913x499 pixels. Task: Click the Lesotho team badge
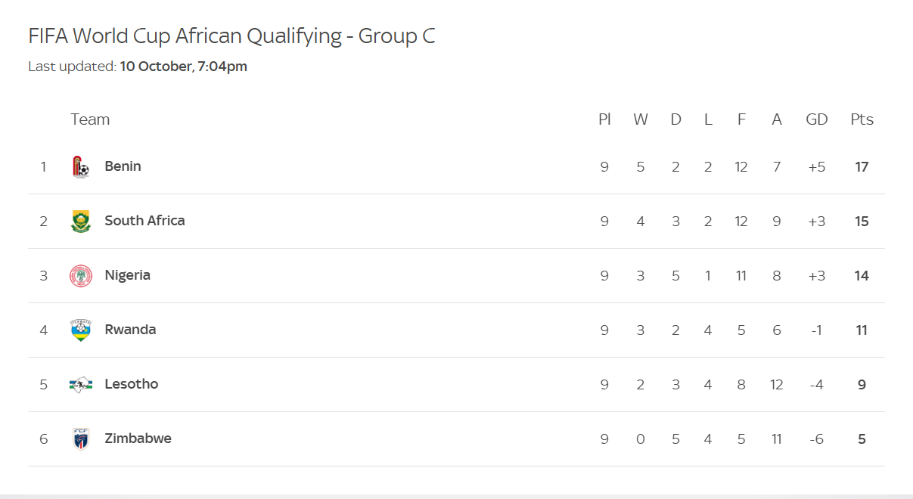tap(80, 384)
